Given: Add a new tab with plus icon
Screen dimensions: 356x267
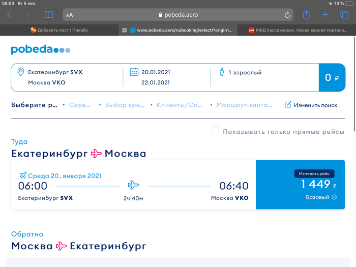Looking at the screenshot, I should click(x=325, y=15).
